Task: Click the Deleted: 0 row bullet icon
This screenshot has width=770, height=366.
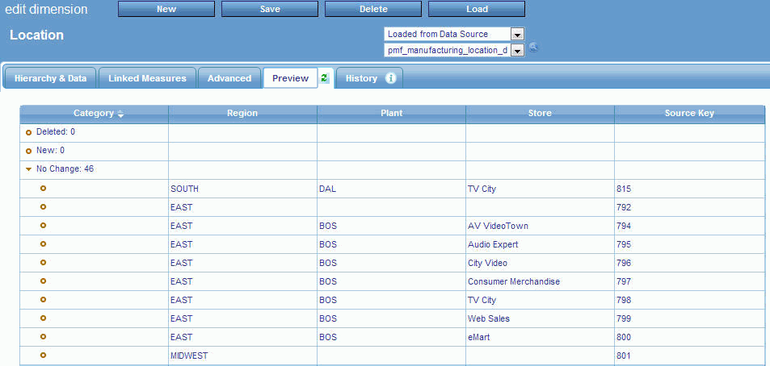Action: (x=28, y=132)
